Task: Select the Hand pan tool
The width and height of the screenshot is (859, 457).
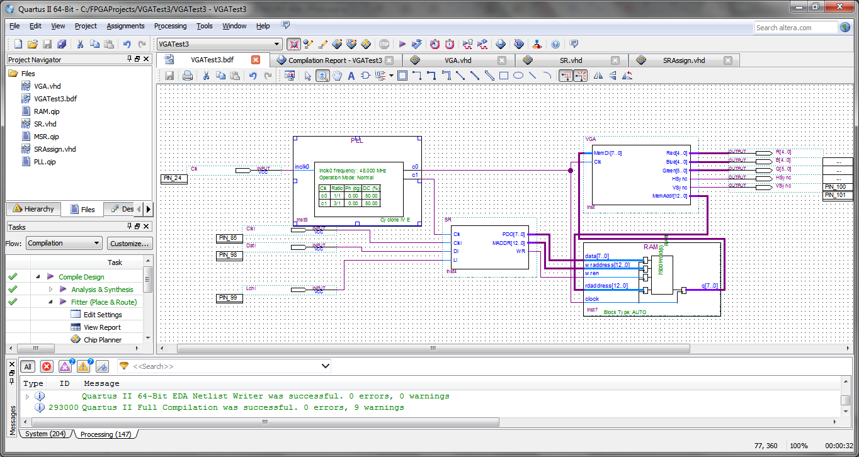Action: pos(337,76)
